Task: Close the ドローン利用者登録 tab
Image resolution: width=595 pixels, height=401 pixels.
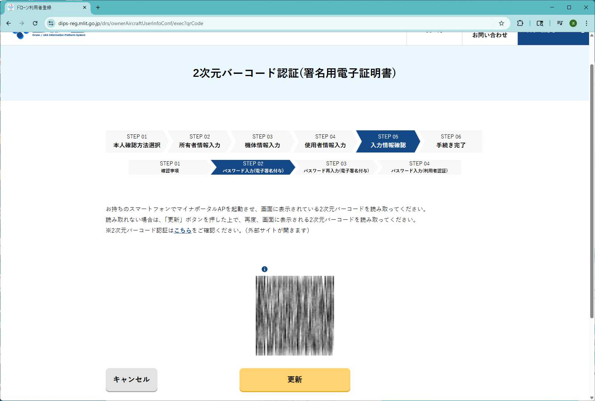Action: pos(84,7)
